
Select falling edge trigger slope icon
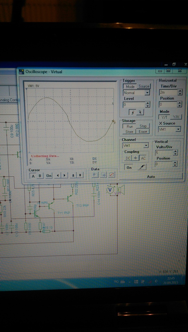point(140,112)
